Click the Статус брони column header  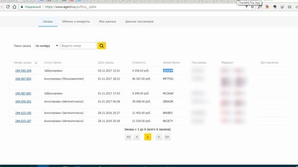(53, 63)
